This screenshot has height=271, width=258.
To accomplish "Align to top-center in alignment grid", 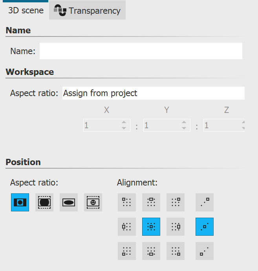I will (151, 202).
